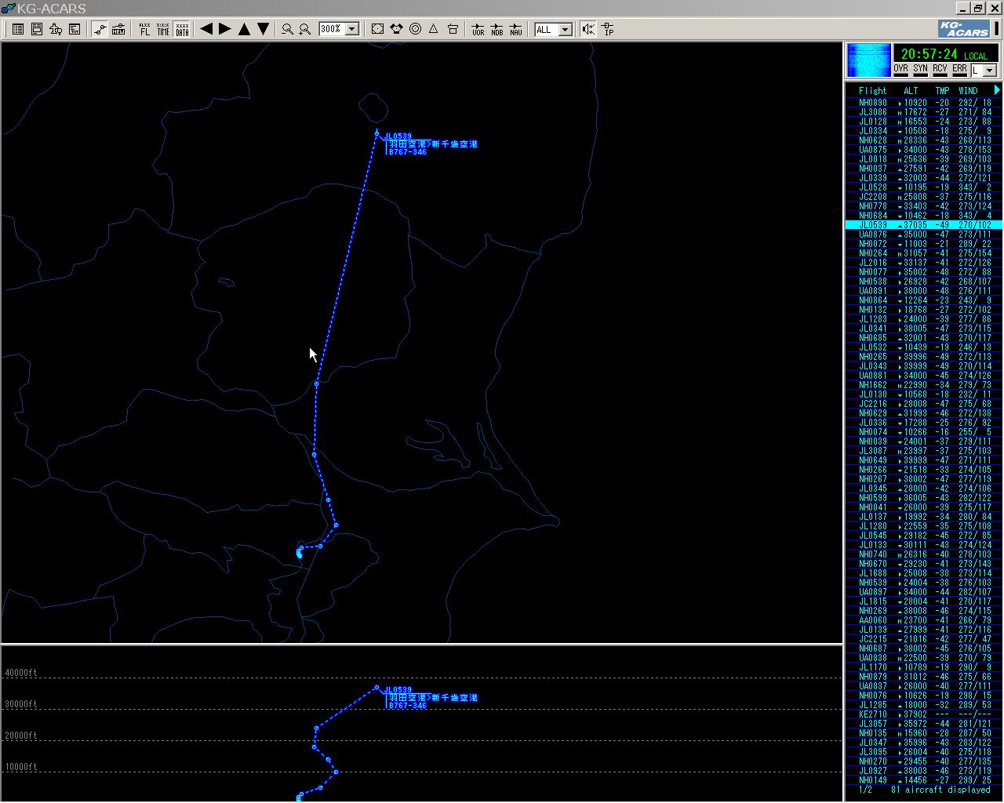
Task: Click the second list-window toolbar icon
Action: point(37,29)
